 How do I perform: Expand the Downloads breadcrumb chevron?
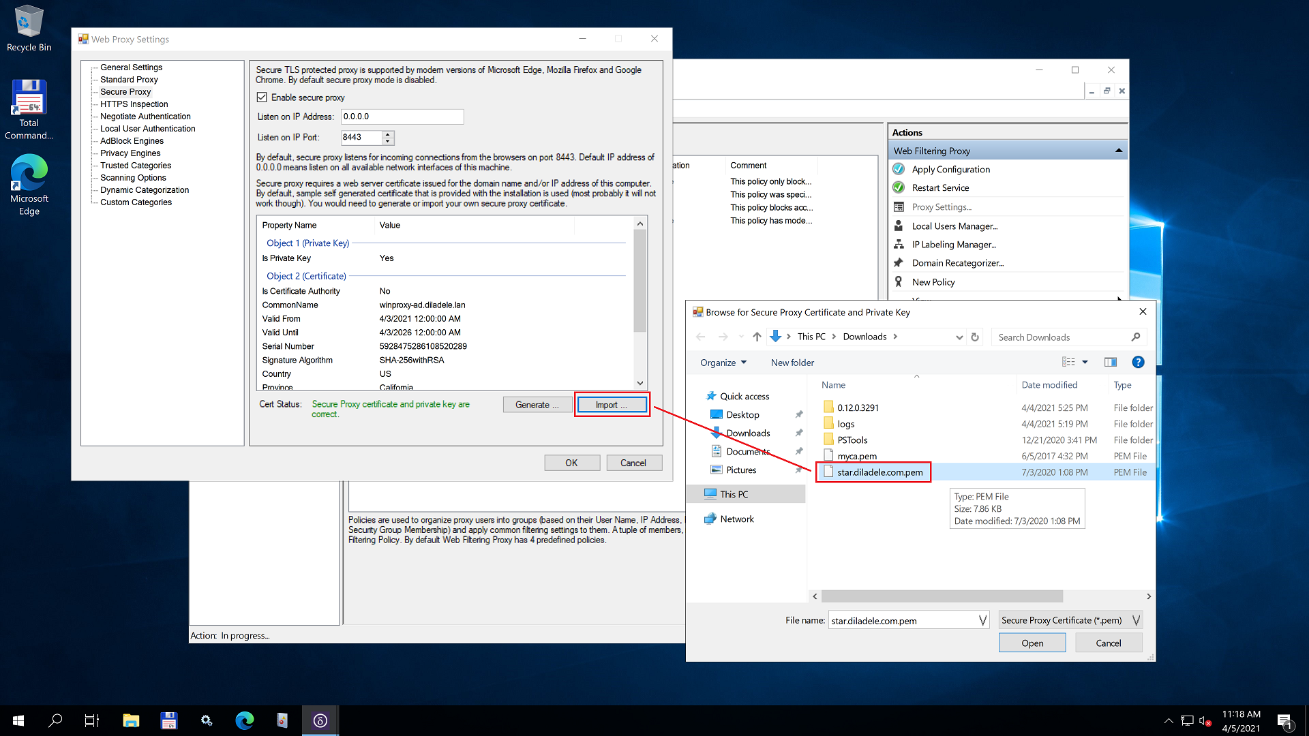(895, 337)
